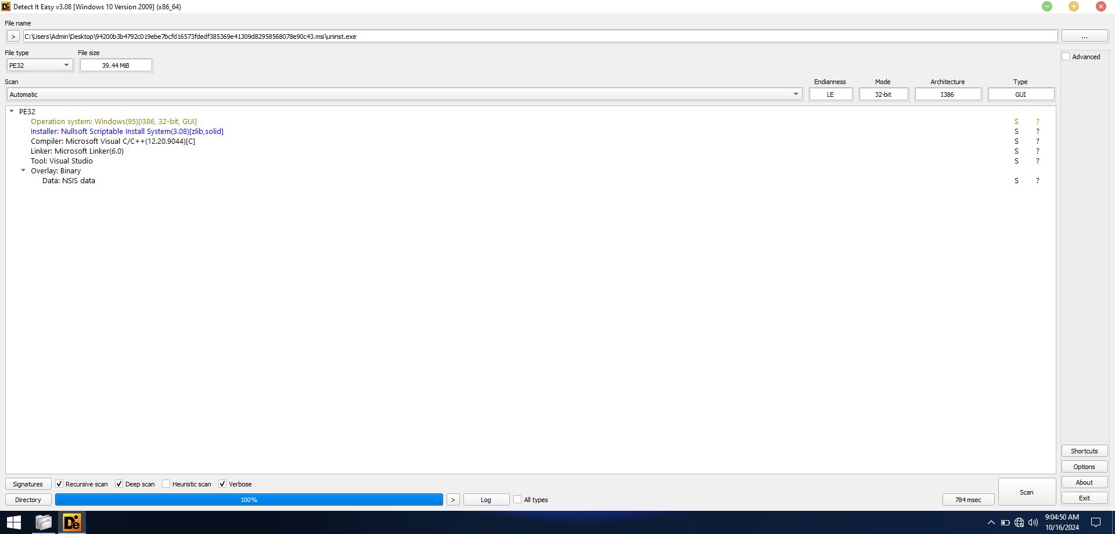Click 'S' next to Linker row
Viewport: 1115px width, 534px height.
tap(1016, 151)
